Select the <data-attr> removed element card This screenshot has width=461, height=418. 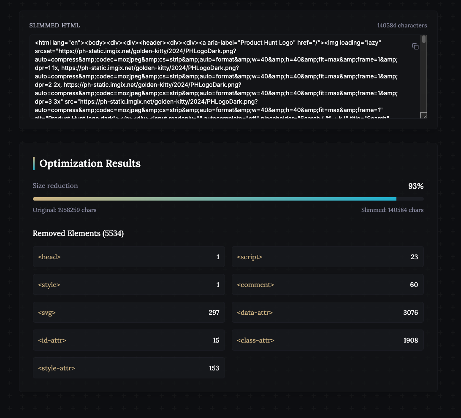[328, 312]
